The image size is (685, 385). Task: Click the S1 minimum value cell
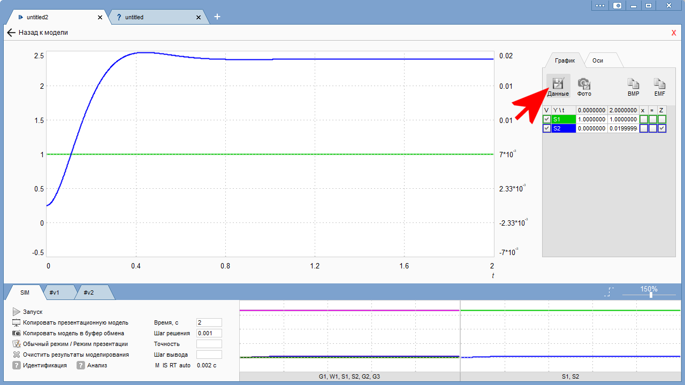click(x=592, y=119)
